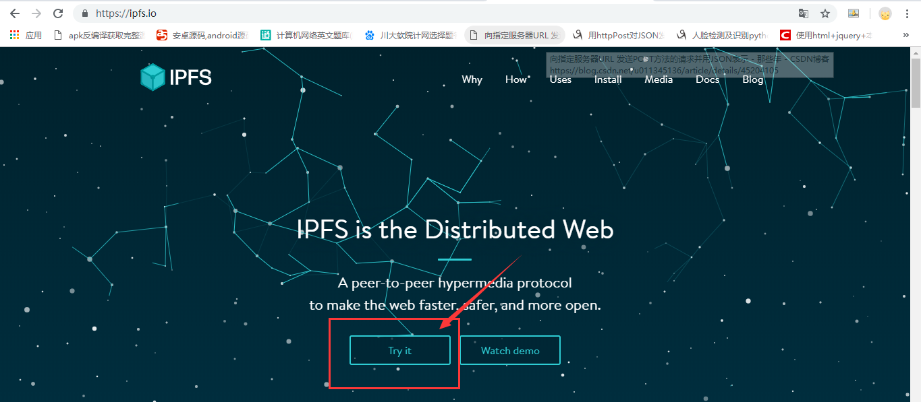Viewport: 921px width, 402px height.
Task: Click the IPFS is the Distributed Web heading
Action: pyautogui.click(x=455, y=230)
